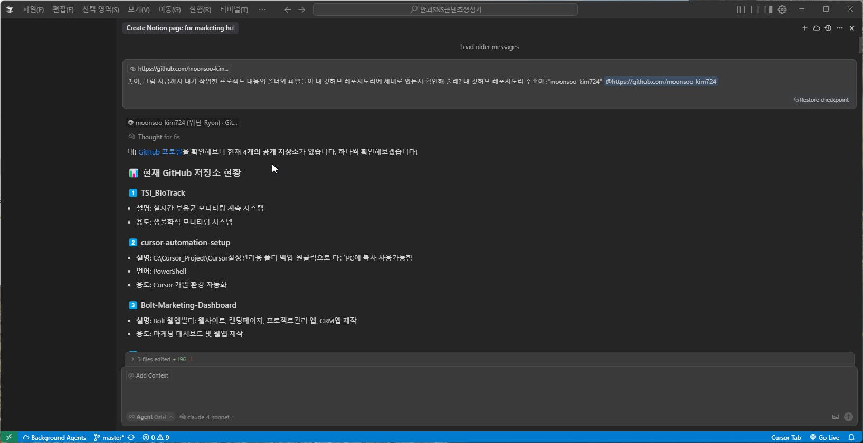
Task: Open notifications bell icon
Action: click(x=851, y=437)
